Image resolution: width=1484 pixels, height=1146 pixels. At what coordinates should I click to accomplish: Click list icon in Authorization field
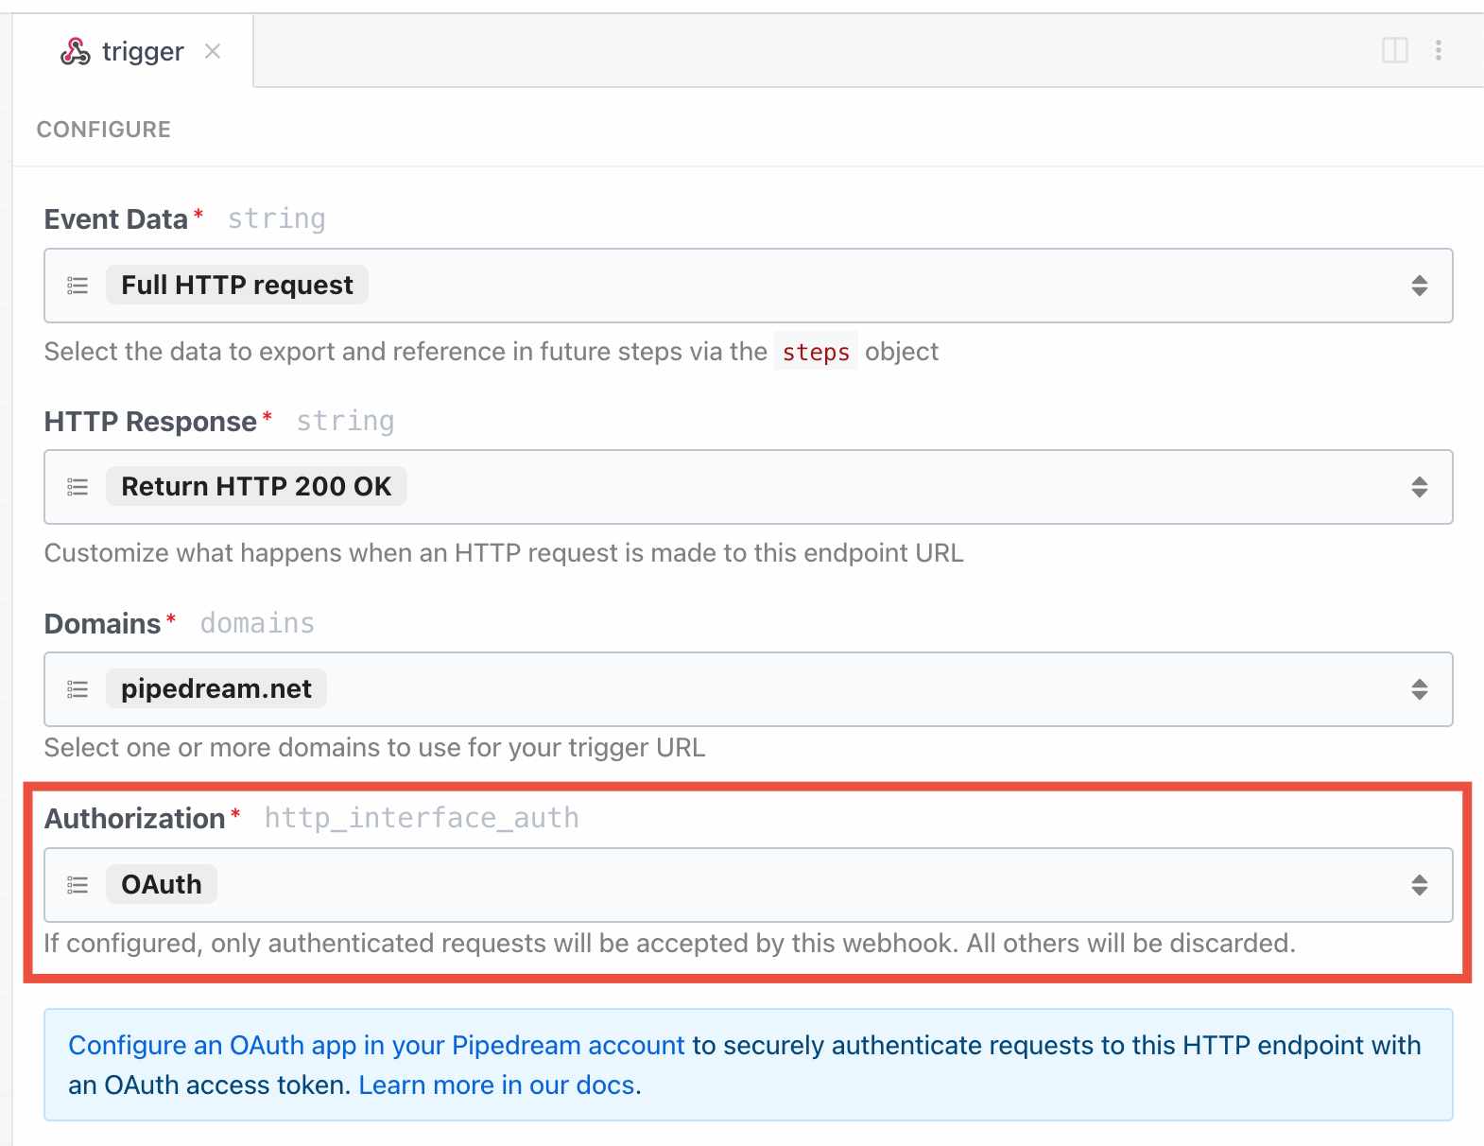pos(78,885)
